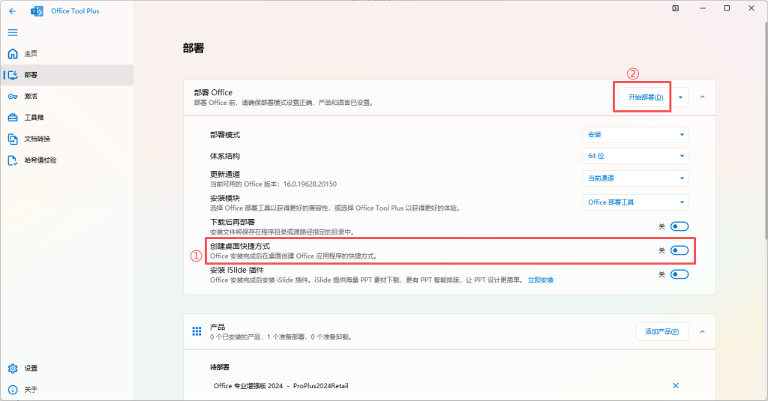Click the 开始部署 button

pos(645,97)
